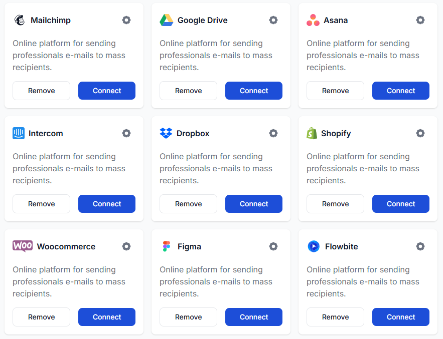Click the Mailchimp logo icon
The image size is (443, 339).
click(x=19, y=20)
